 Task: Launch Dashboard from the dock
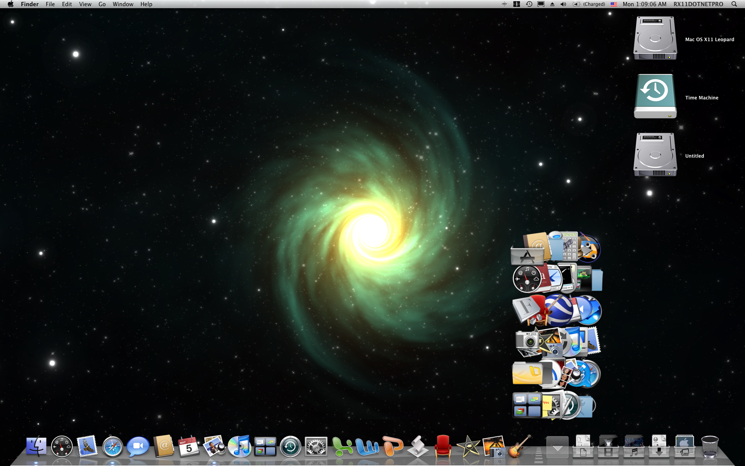coord(62,446)
